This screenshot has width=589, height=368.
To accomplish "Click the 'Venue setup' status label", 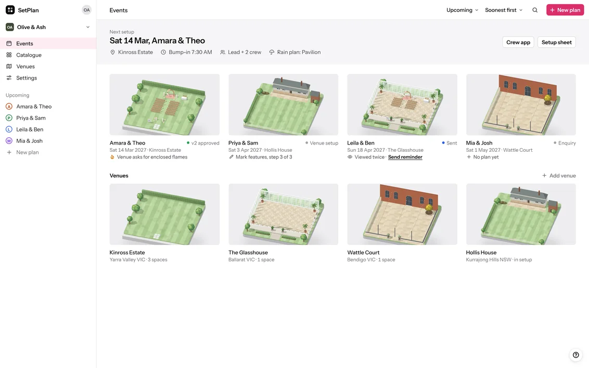I will point(324,143).
